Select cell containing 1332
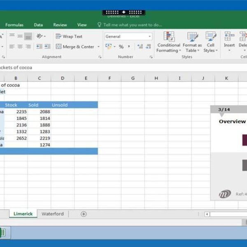The height and width of the screenshot is (247, 247). (16, 132)
